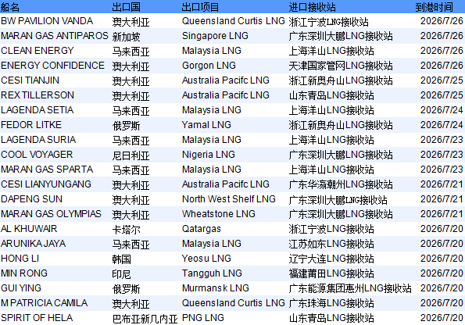Click the North West Shelf LNG cell
465x325 pixels.
[229, 199]
